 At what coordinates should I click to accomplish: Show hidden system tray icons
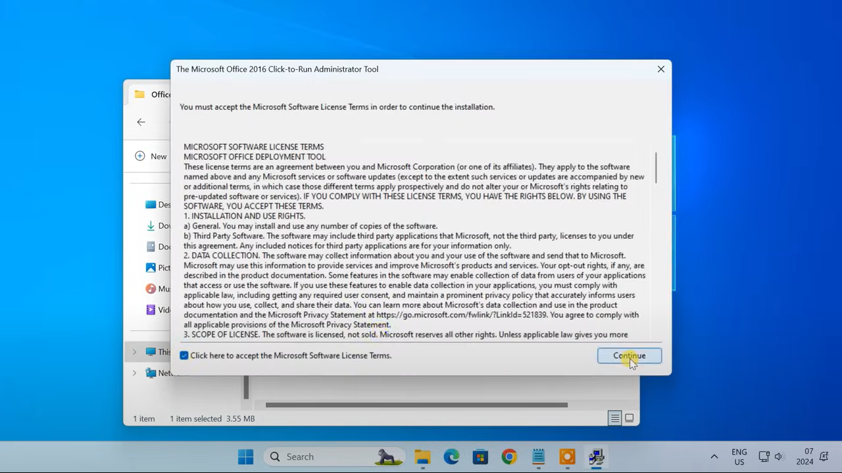714,457
